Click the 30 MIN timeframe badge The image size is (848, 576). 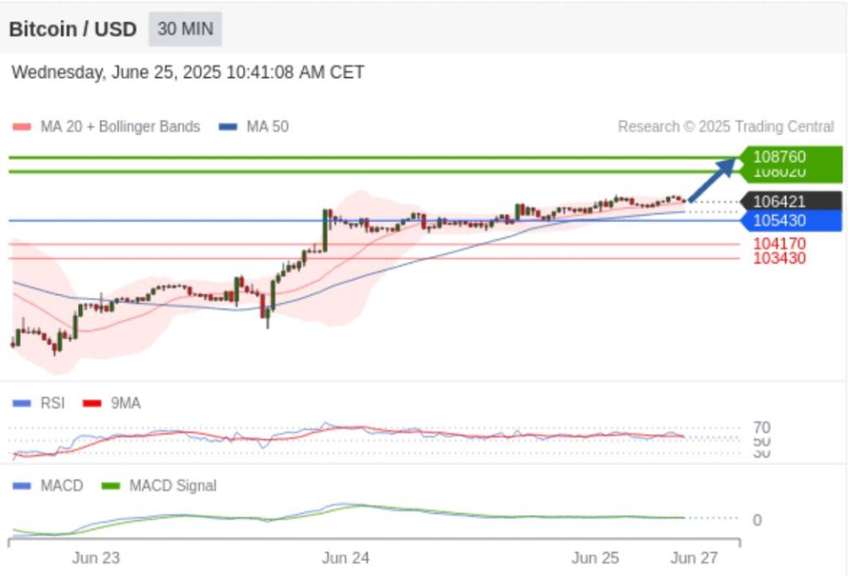[x=185, y=29]
